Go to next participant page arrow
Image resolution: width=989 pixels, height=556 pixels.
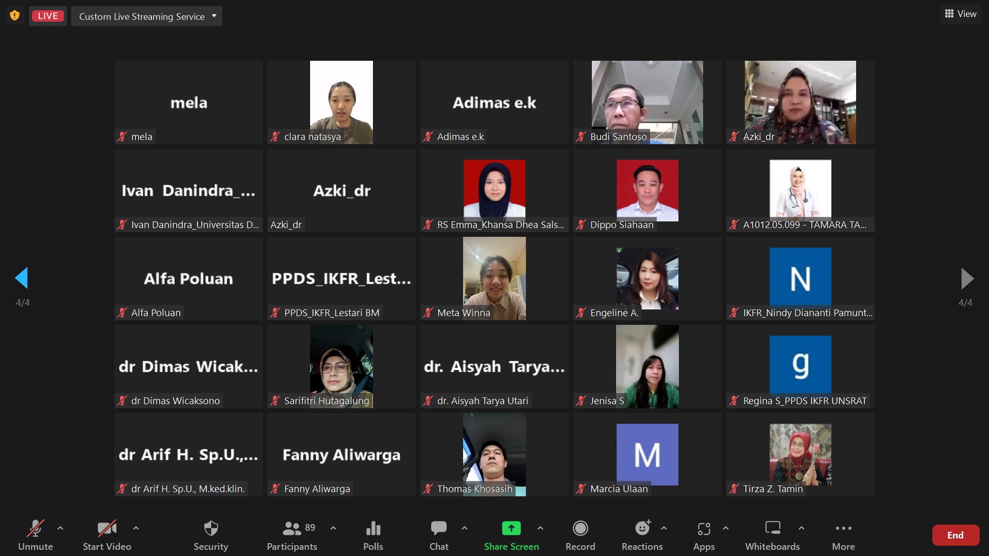click(x=967, y=279)
